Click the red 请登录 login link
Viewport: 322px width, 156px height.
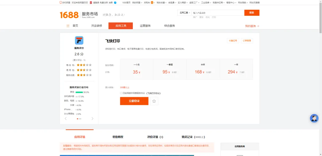(96, 3)
